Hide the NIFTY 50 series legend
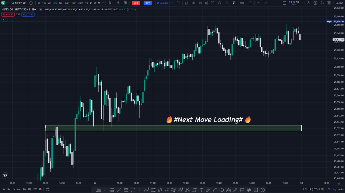Viewport: 345px width, 193px height. point(40,9)
